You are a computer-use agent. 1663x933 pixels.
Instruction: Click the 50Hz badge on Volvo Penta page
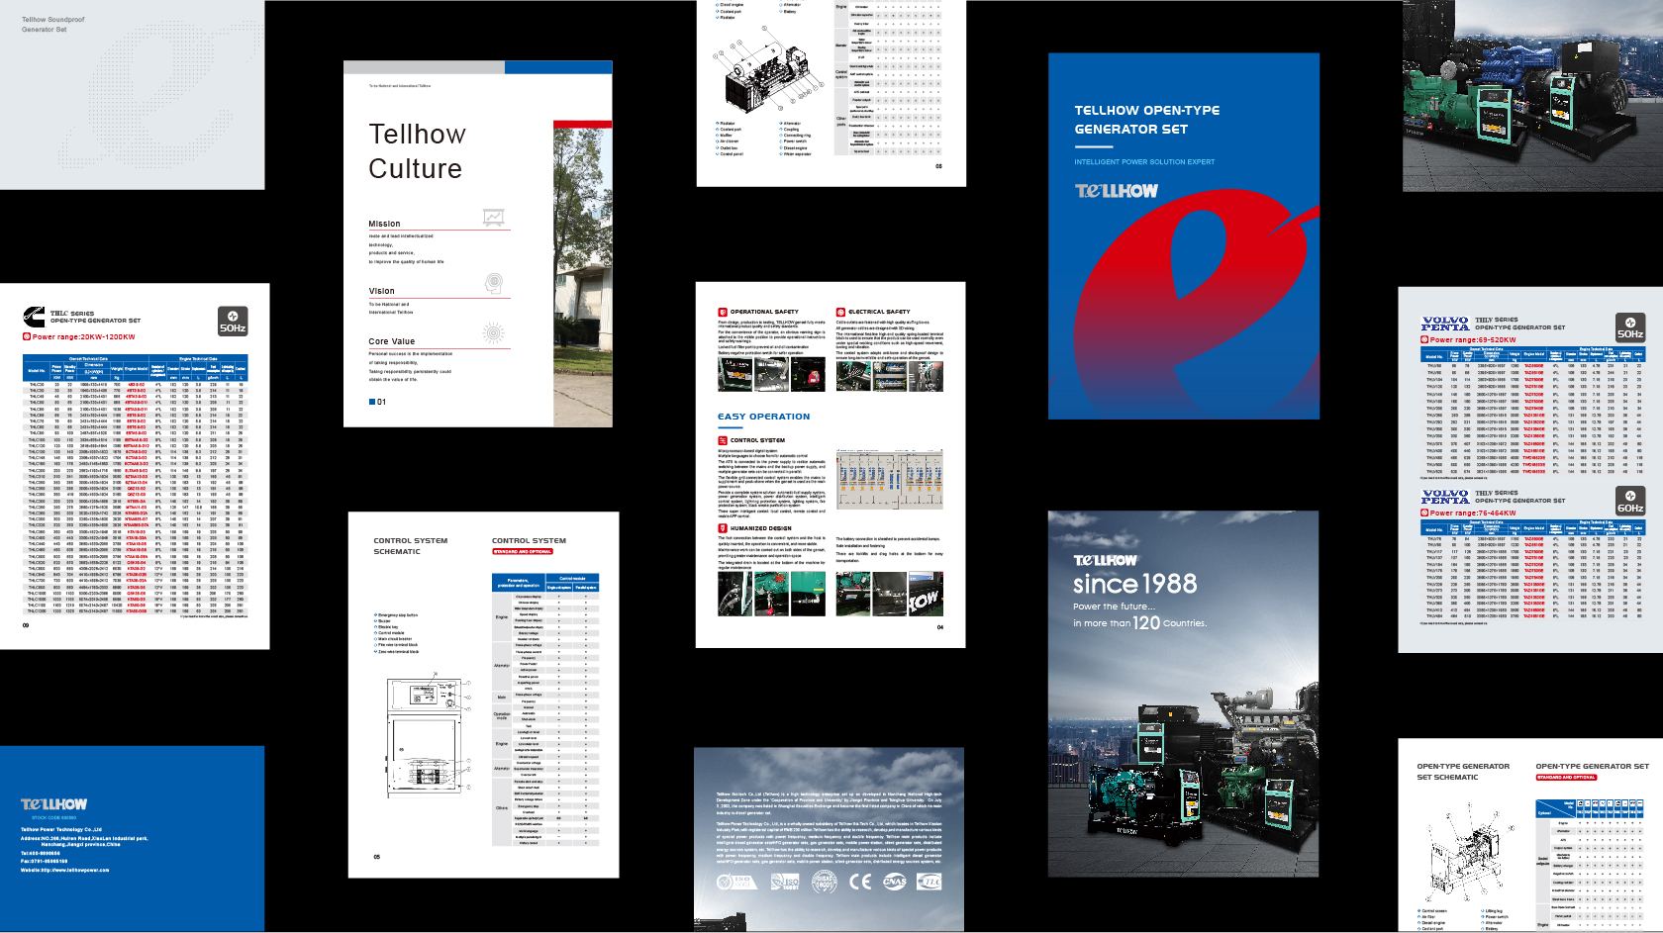(x=1630, y=327)
